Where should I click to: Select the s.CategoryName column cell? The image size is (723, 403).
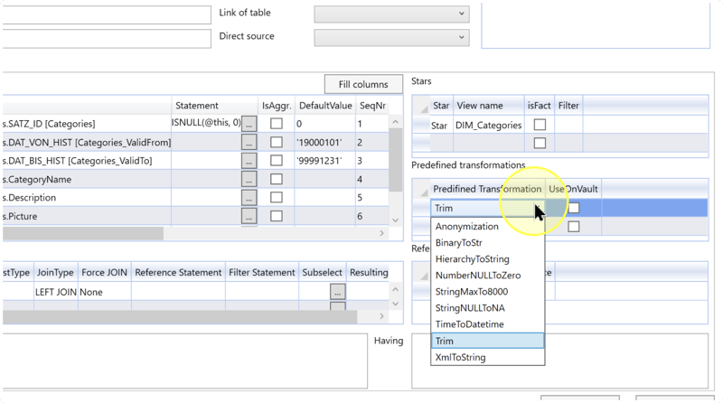pyautogui.click(x=87, y=180)
